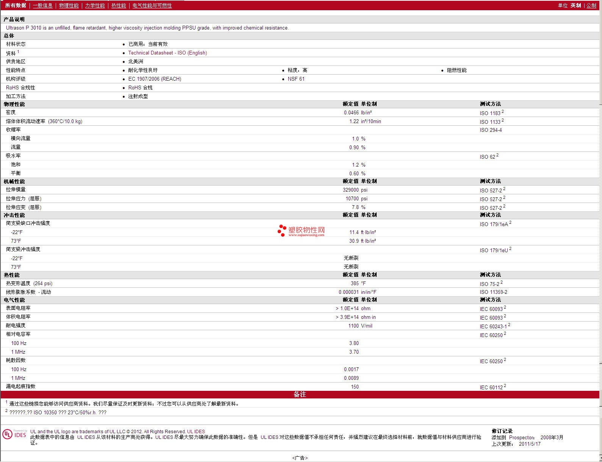Click the NSF 61 agency rating

tap(296, 79)
